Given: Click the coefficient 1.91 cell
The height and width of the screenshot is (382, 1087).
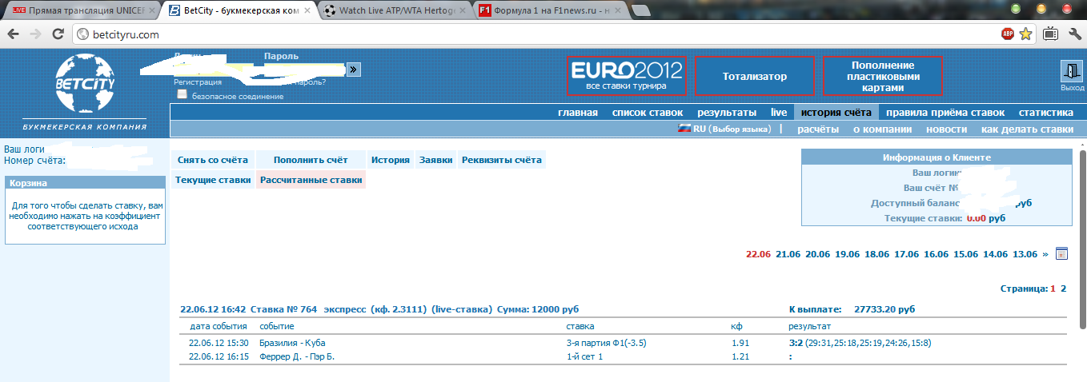Looking at the screenshot, I should tap(740, 343).
